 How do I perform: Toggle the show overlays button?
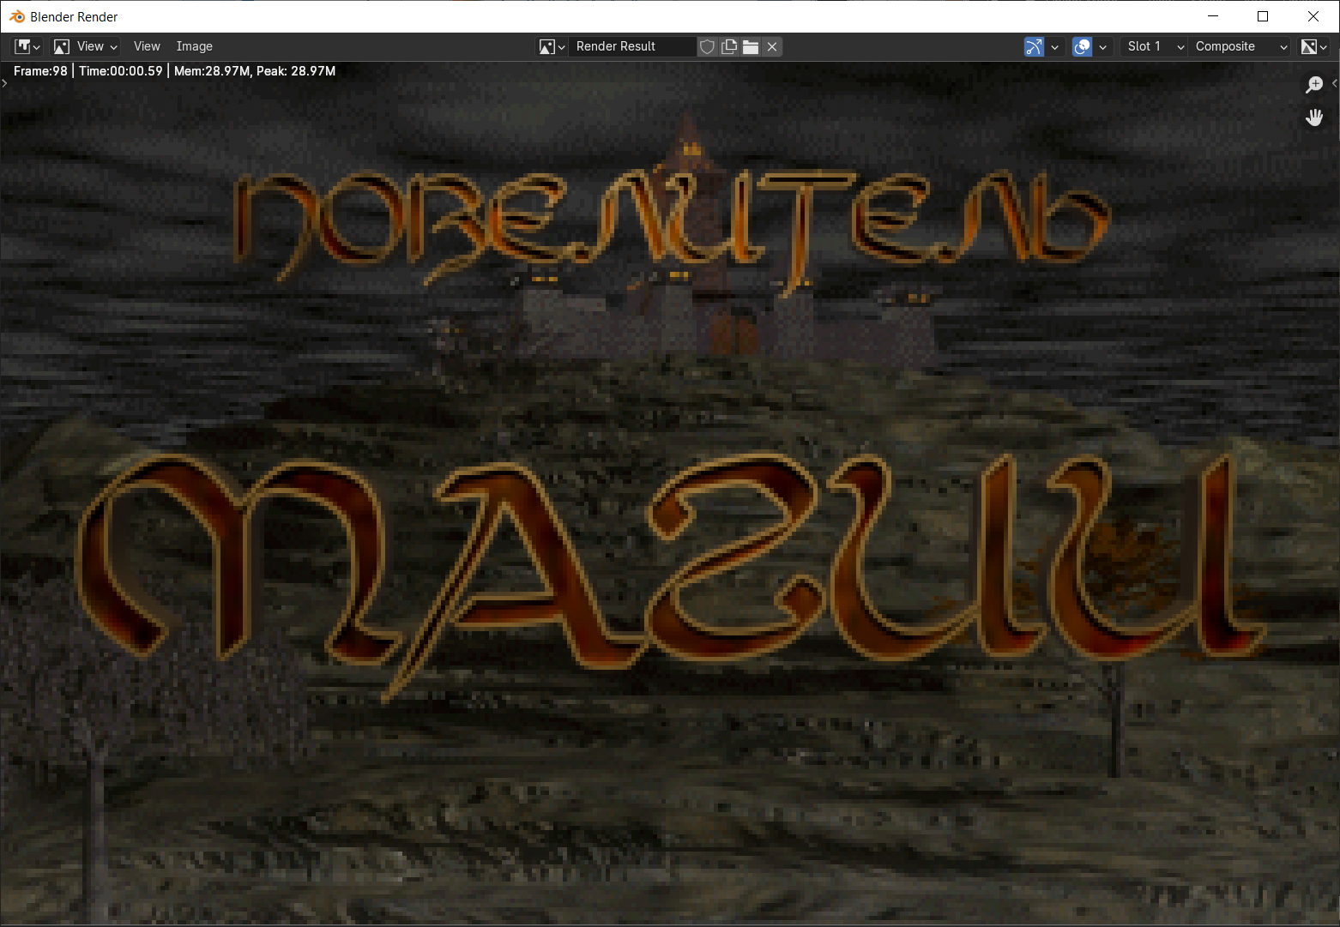point(1083,46)
